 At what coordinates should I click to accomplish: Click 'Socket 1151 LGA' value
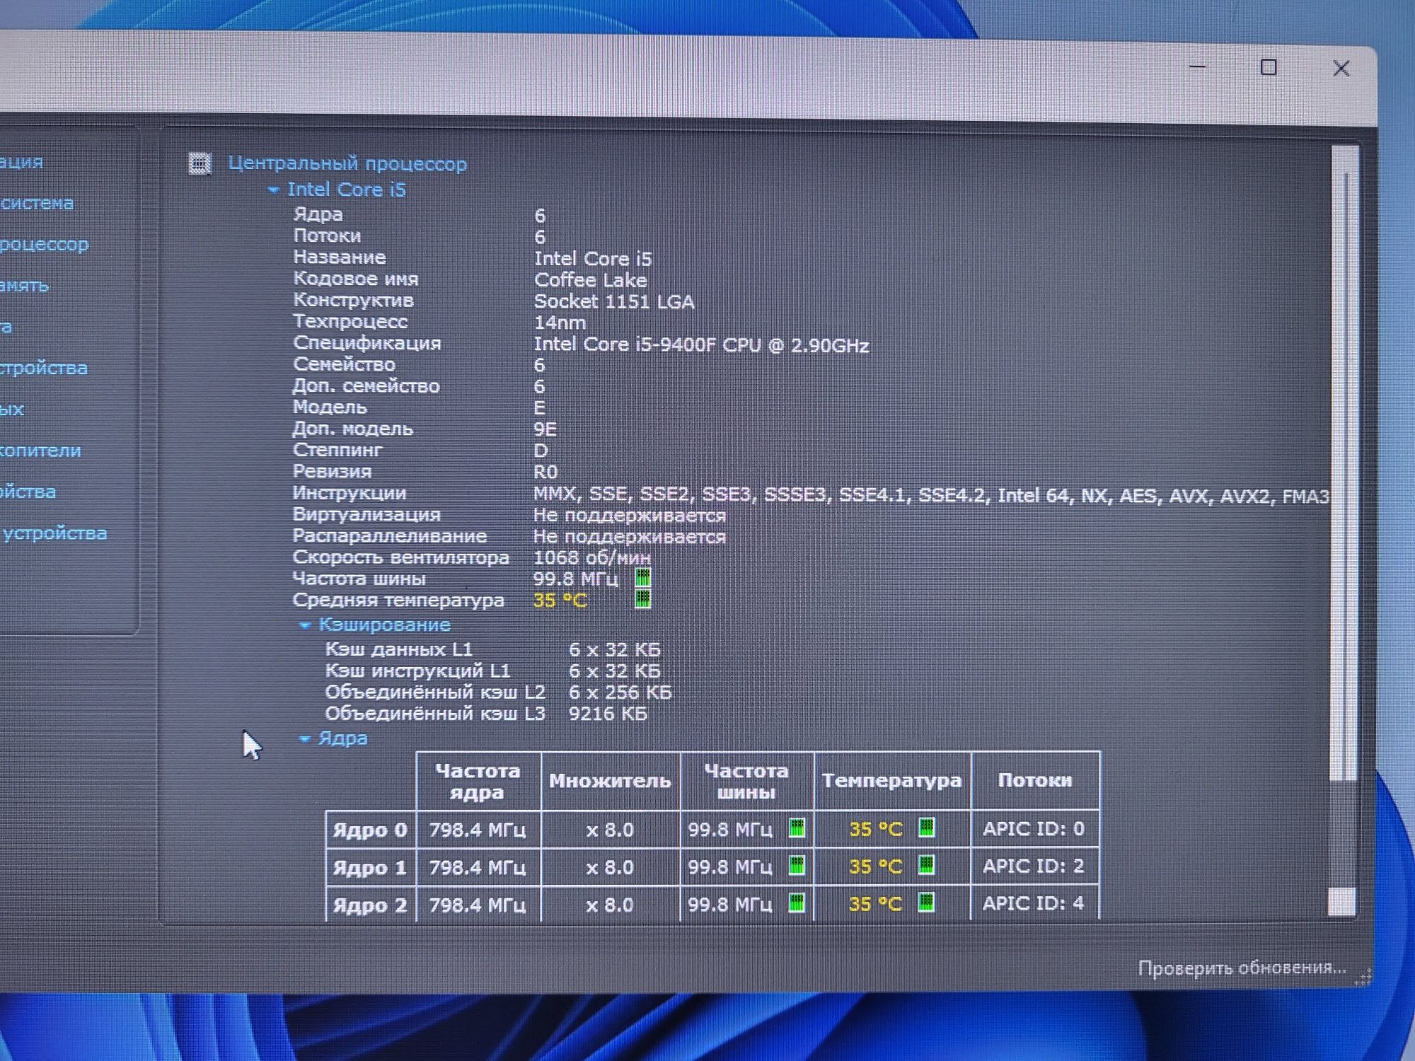(x=614, y=302)
